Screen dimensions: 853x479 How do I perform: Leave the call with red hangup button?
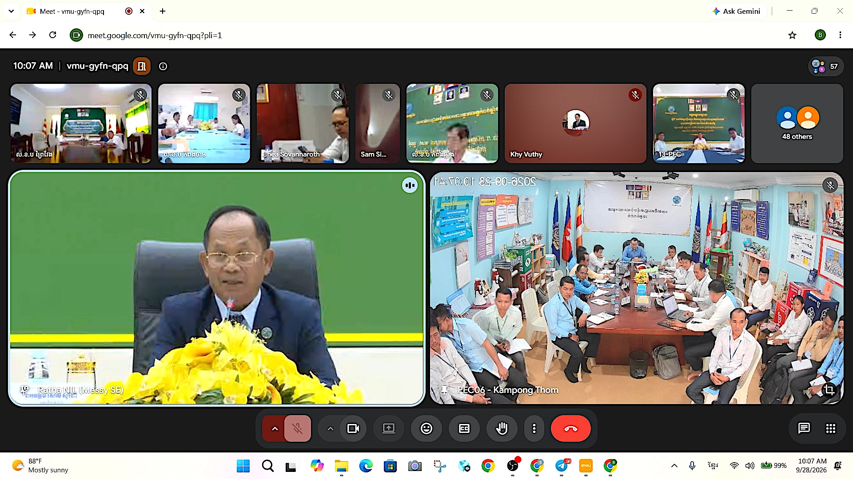pyautogui.click(x=571, y=428)
